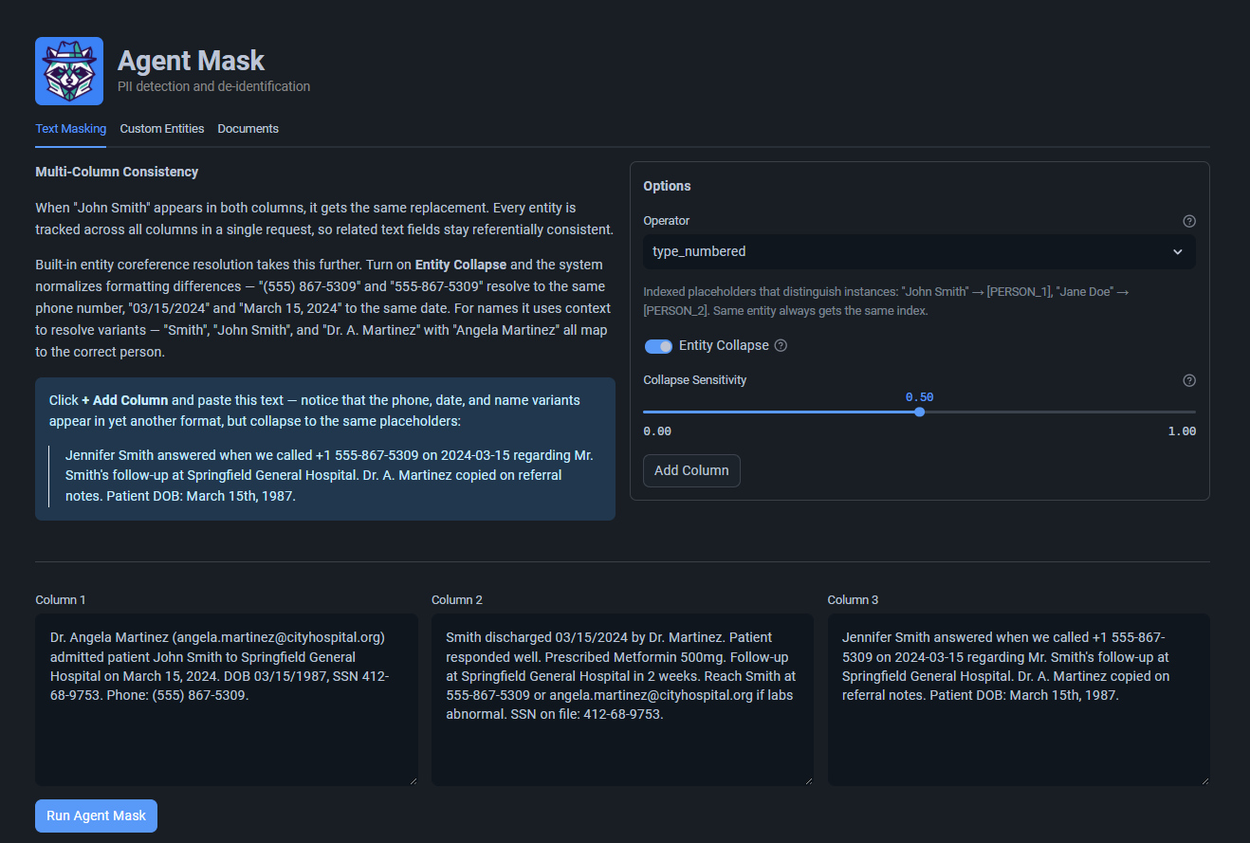Click the Collapse Sensitivity label
This screenshot has height=843, width=1250.
[x=695, y=380]
